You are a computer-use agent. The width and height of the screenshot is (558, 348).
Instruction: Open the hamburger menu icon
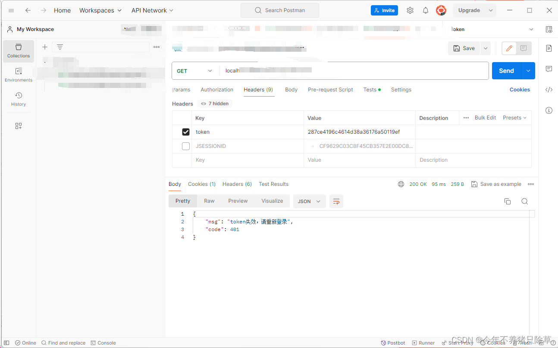[x=11, y=10]
